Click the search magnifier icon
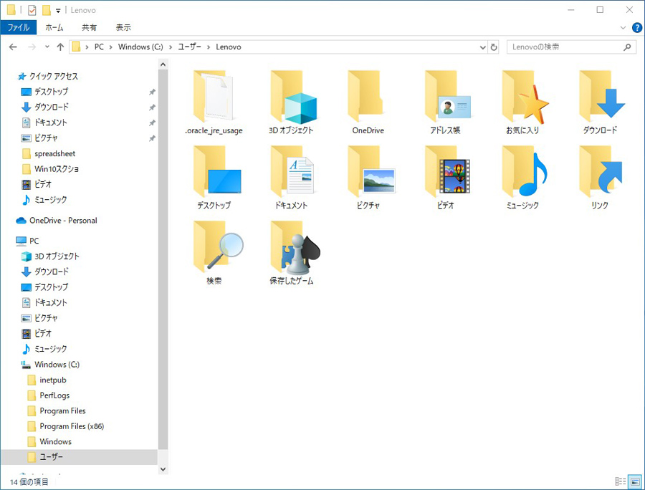Image resolution: width=645 pixels, height=490 pixels. 627,47
